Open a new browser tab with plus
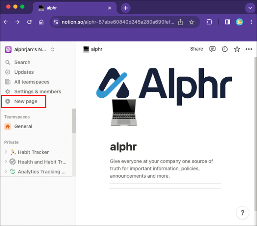 [x=126, y=8]
